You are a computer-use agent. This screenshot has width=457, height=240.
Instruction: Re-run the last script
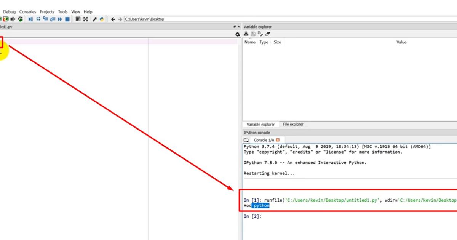tap(20, 19)
